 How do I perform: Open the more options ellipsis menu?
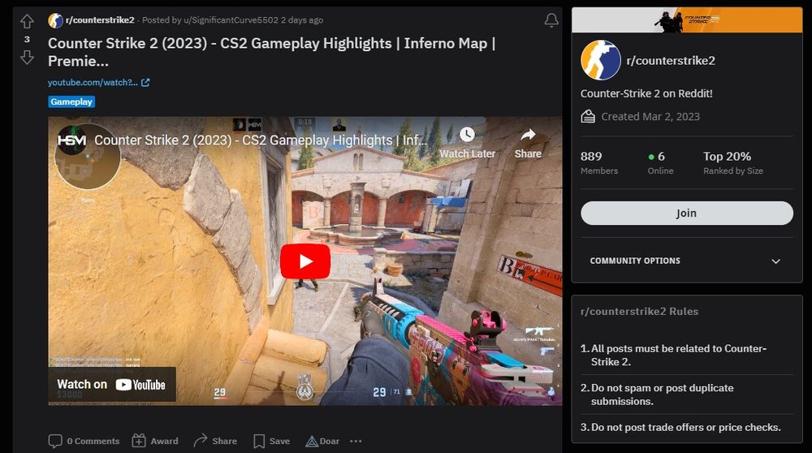(x=356, y=441)
